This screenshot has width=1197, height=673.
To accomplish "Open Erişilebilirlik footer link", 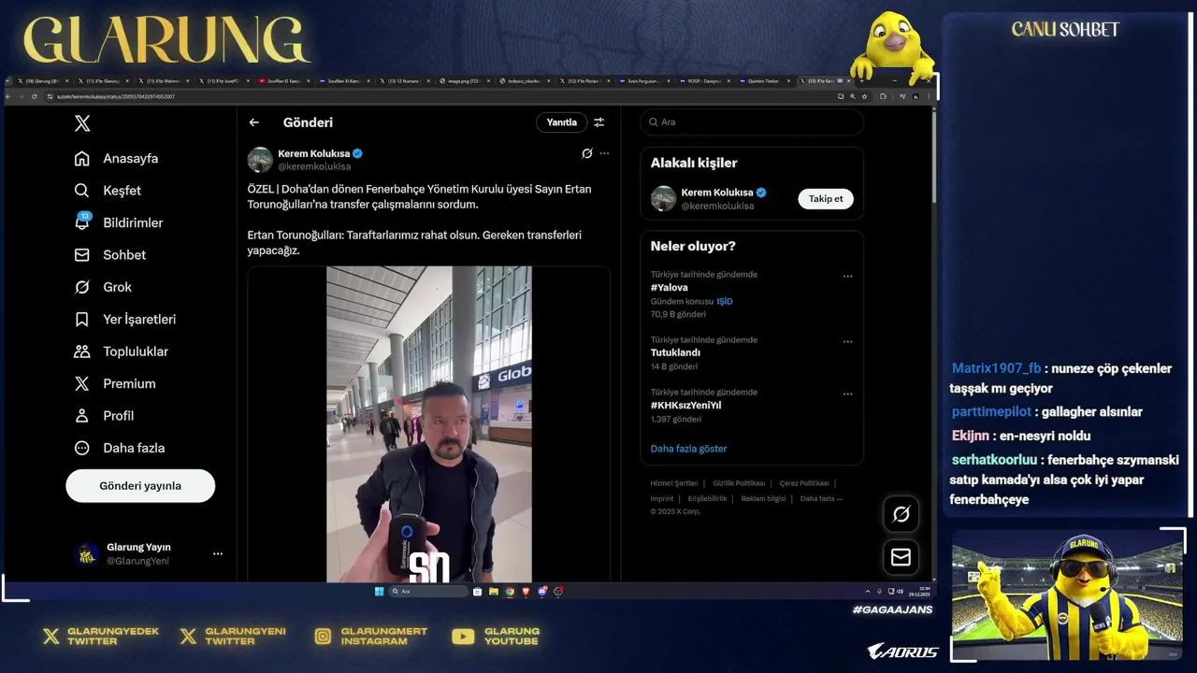I will point(707,498).
